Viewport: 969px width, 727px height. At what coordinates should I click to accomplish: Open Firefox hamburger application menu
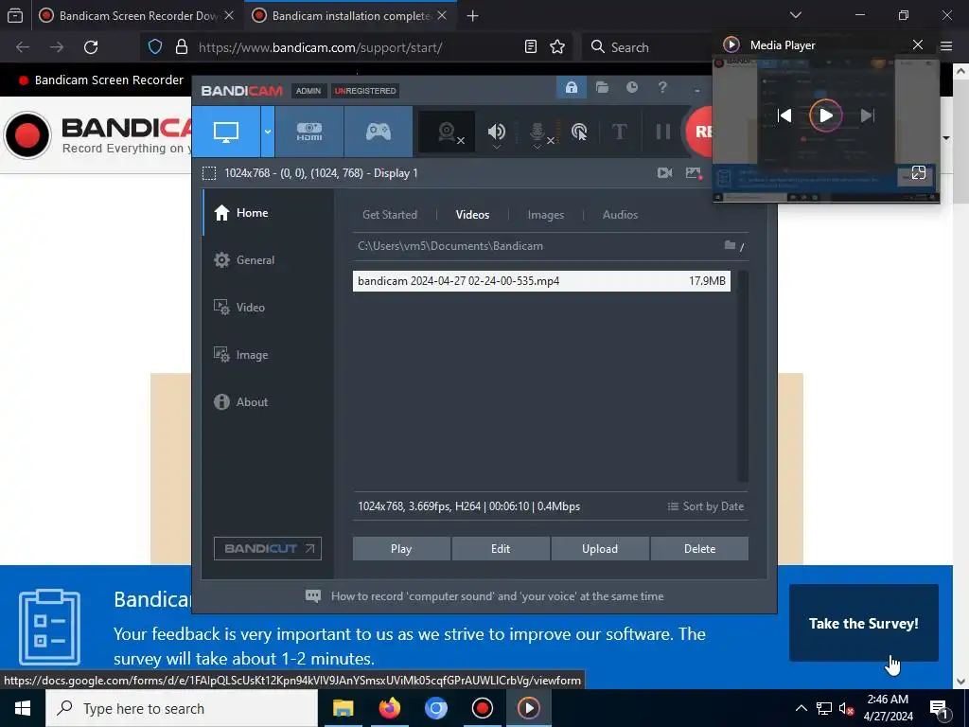pos(946,45)
